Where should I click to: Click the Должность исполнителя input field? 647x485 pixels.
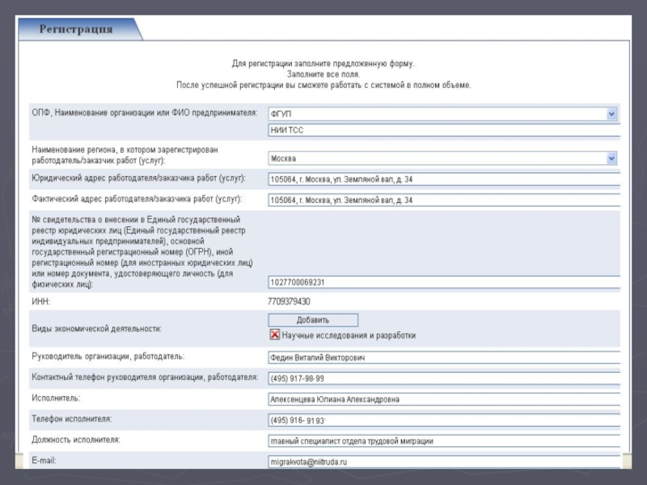pos(444,441)
